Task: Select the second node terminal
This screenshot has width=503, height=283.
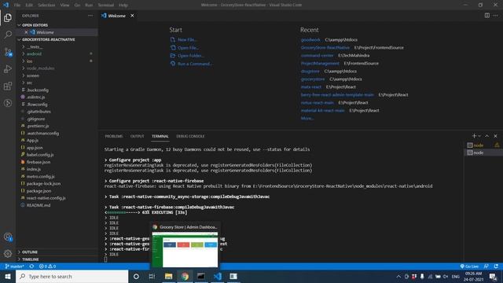Action: [483, 153]
